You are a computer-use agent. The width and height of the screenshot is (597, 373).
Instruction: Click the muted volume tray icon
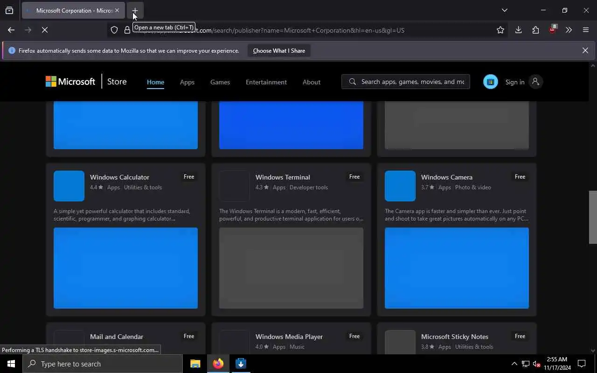coord(537,364)
